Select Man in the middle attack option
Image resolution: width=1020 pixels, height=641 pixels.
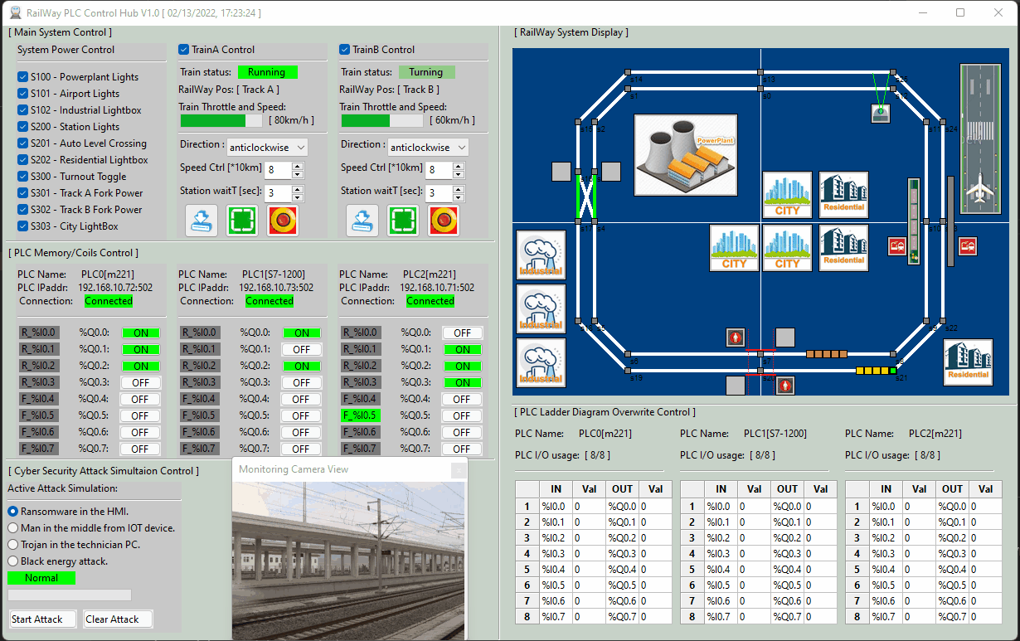pyautogui.click(x=13, y=528)
